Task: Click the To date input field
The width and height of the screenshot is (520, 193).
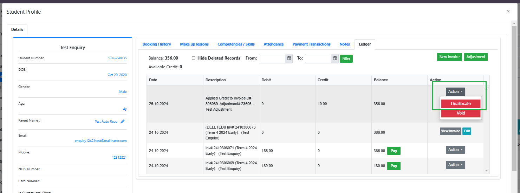Action: (318, 58)
